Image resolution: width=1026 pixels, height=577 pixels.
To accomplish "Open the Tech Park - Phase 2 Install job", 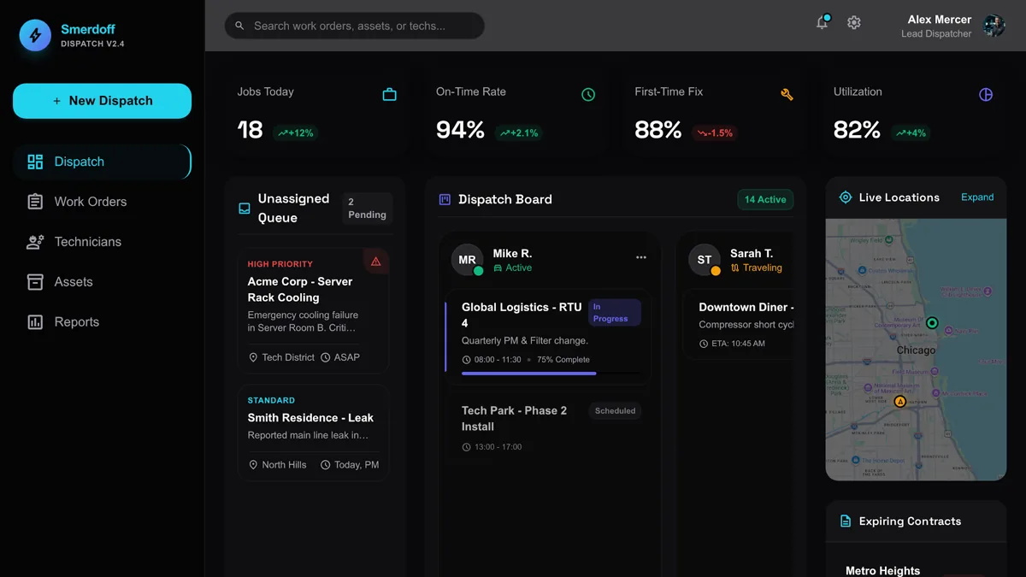I will 548,428.
